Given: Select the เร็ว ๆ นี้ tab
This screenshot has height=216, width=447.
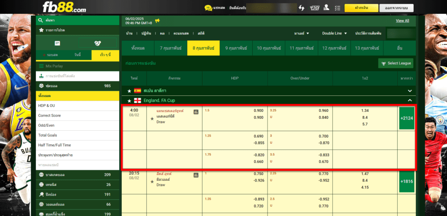Looking at the screenshot, I should tap(105, 55).
